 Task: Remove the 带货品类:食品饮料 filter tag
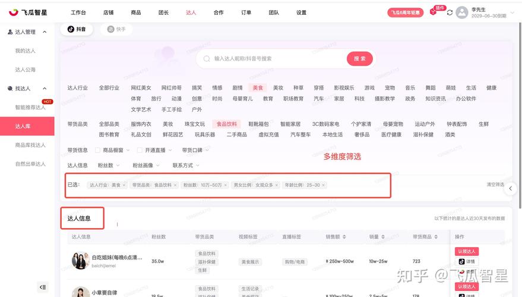pyautogui.click(x=175, y=185)
